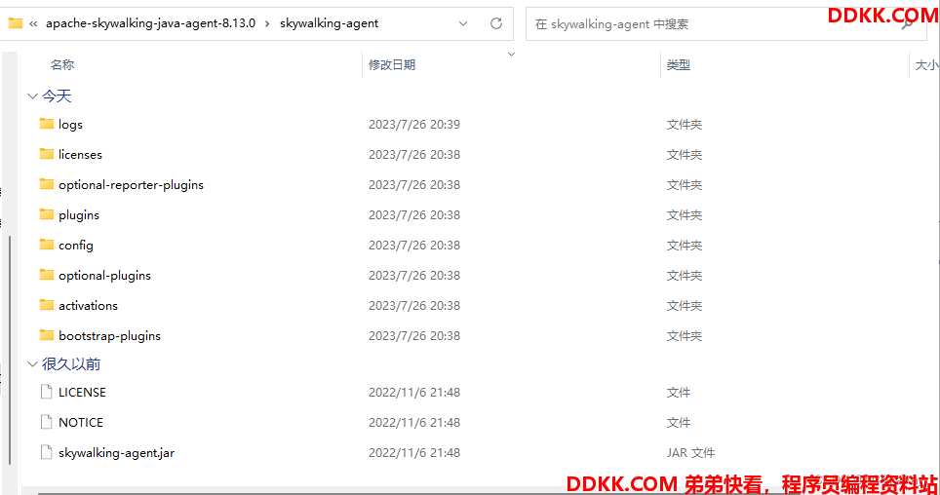Click the skywalking-agent search box
Image resolution: width=940 pixels, height=495 pixels.
(717, 24)
